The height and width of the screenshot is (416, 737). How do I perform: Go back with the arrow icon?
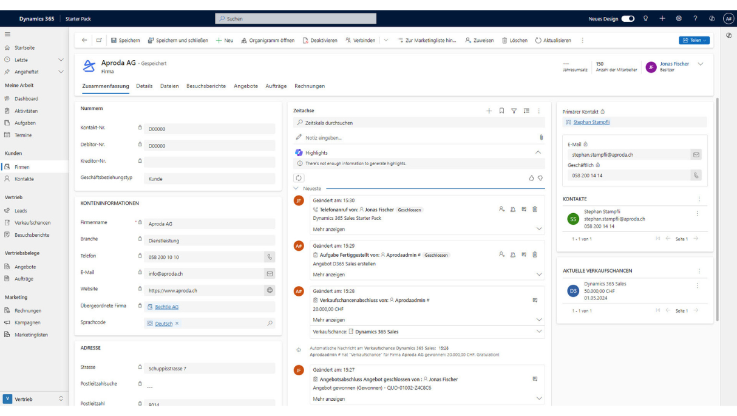[84, 40]
